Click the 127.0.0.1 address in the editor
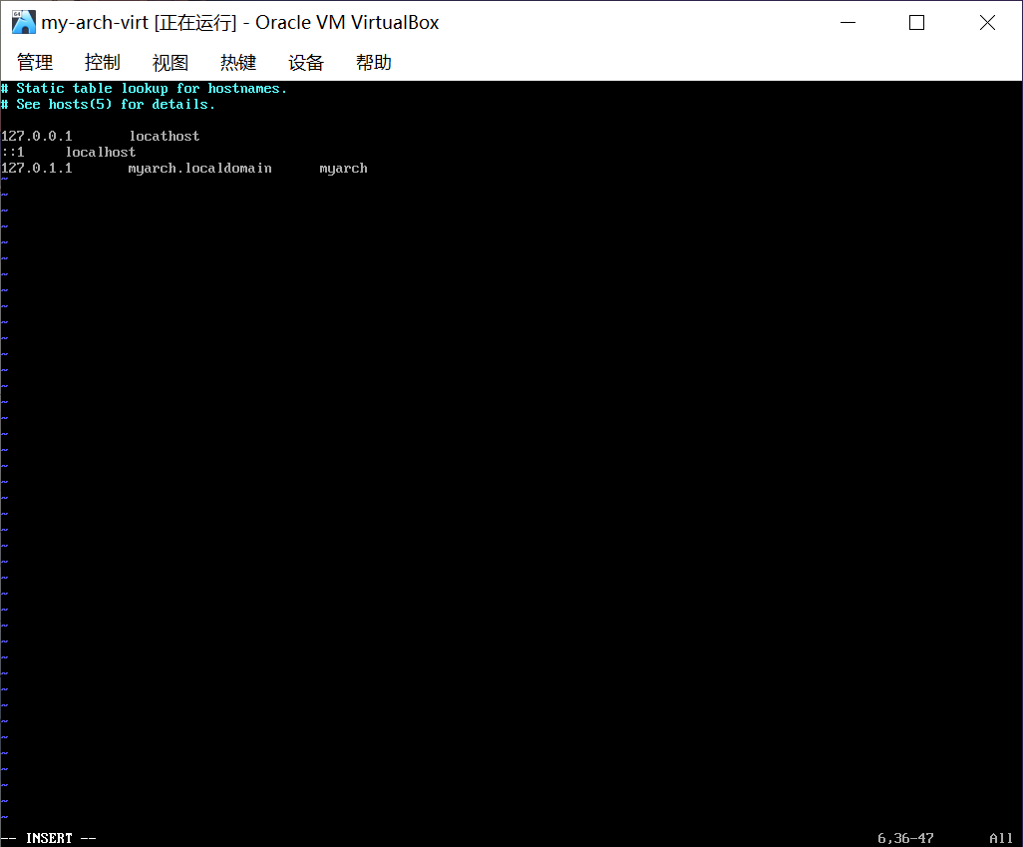Screen dimensions: 1023x847 (x=37, y=137)
